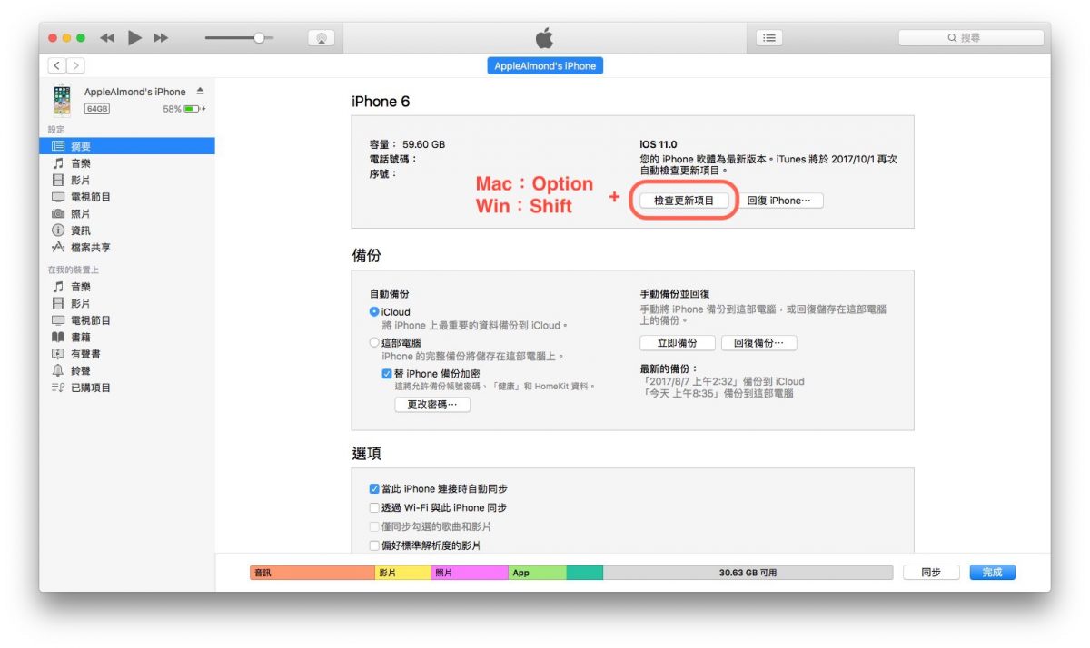Click the 音訊 storage segment

pos(312,573)
